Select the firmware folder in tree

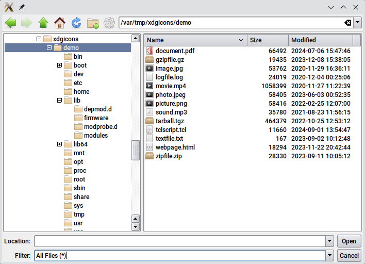pyautogui.click(x=91, y=118)
